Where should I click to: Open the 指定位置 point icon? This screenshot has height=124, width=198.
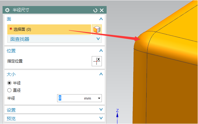[x=97, y=61]
